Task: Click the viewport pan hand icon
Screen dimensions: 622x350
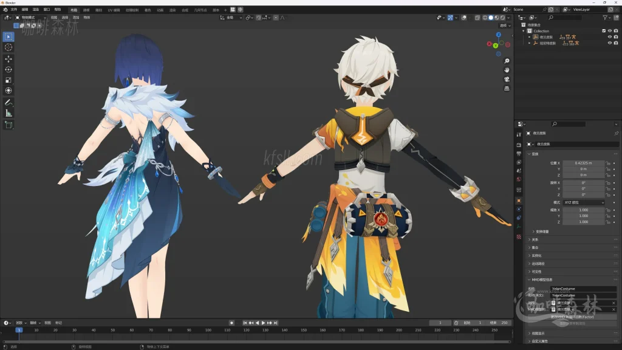Action: pyautogui.click(x=507, y=70)
